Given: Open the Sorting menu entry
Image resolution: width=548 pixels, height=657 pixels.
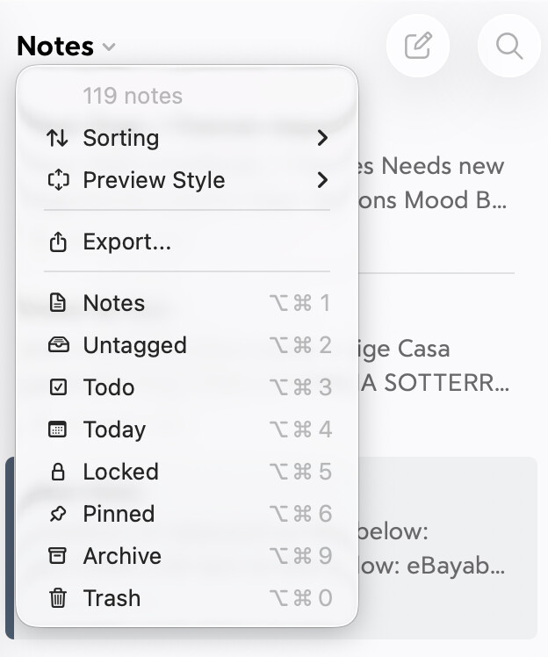Looking at the screenshot, I should click(121, 138).
